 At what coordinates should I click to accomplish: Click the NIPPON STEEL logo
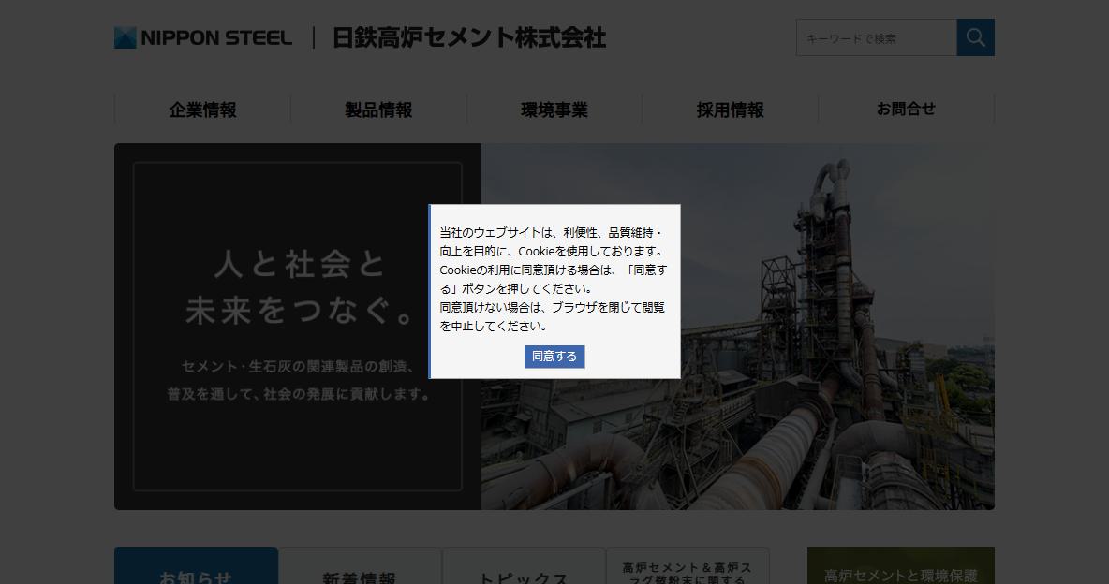click(x=203, y=38)
